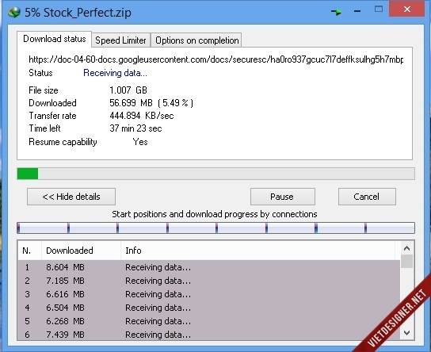This screenshot has width=431, height=352.
Task: Open the Options on completion tab
Action: click(x=196, y=40)
